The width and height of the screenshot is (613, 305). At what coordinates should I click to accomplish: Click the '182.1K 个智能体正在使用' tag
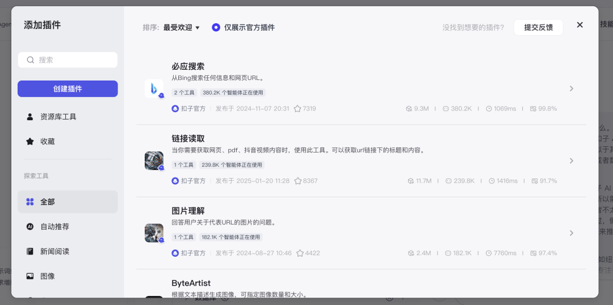point(230,237)
